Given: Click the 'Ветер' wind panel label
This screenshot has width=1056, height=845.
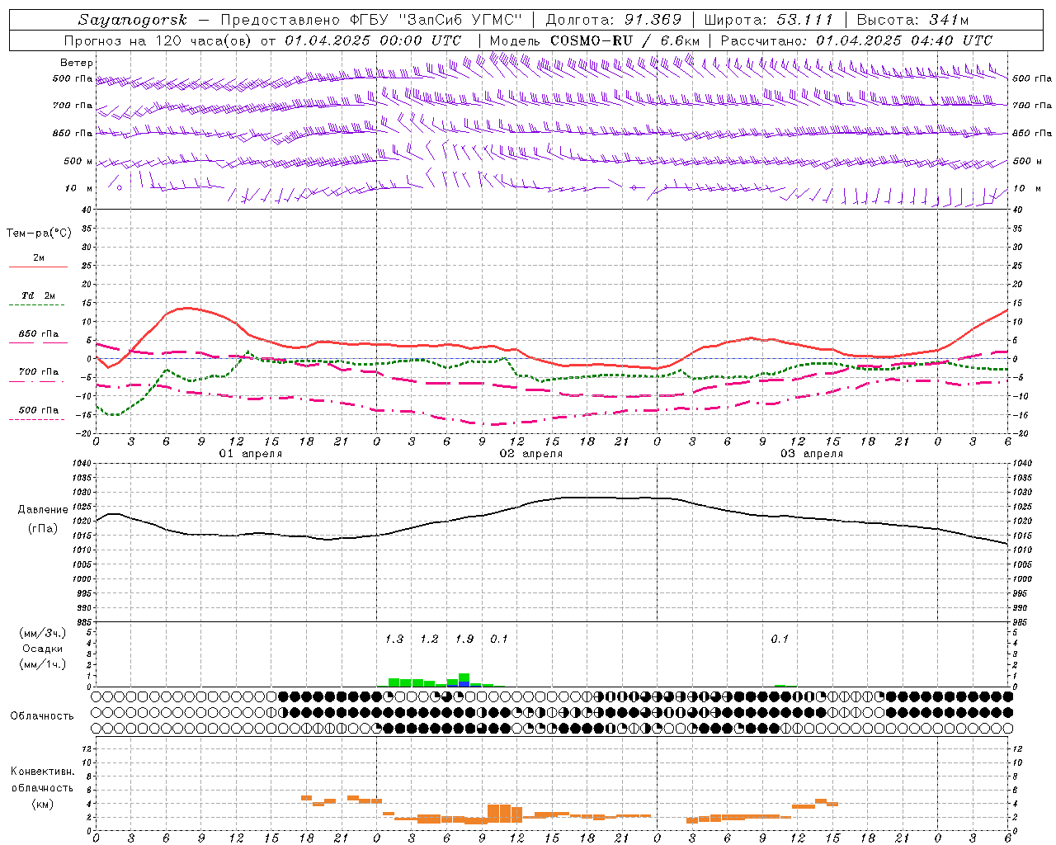Looking at the screenshot, I should [77, 63].
